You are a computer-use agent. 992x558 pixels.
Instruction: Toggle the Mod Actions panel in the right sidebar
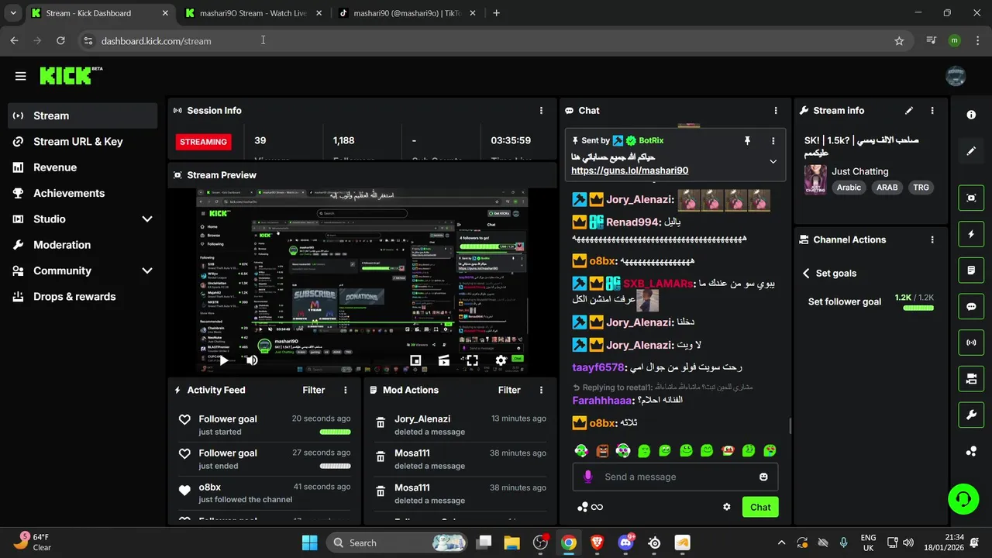coord(971,270)
